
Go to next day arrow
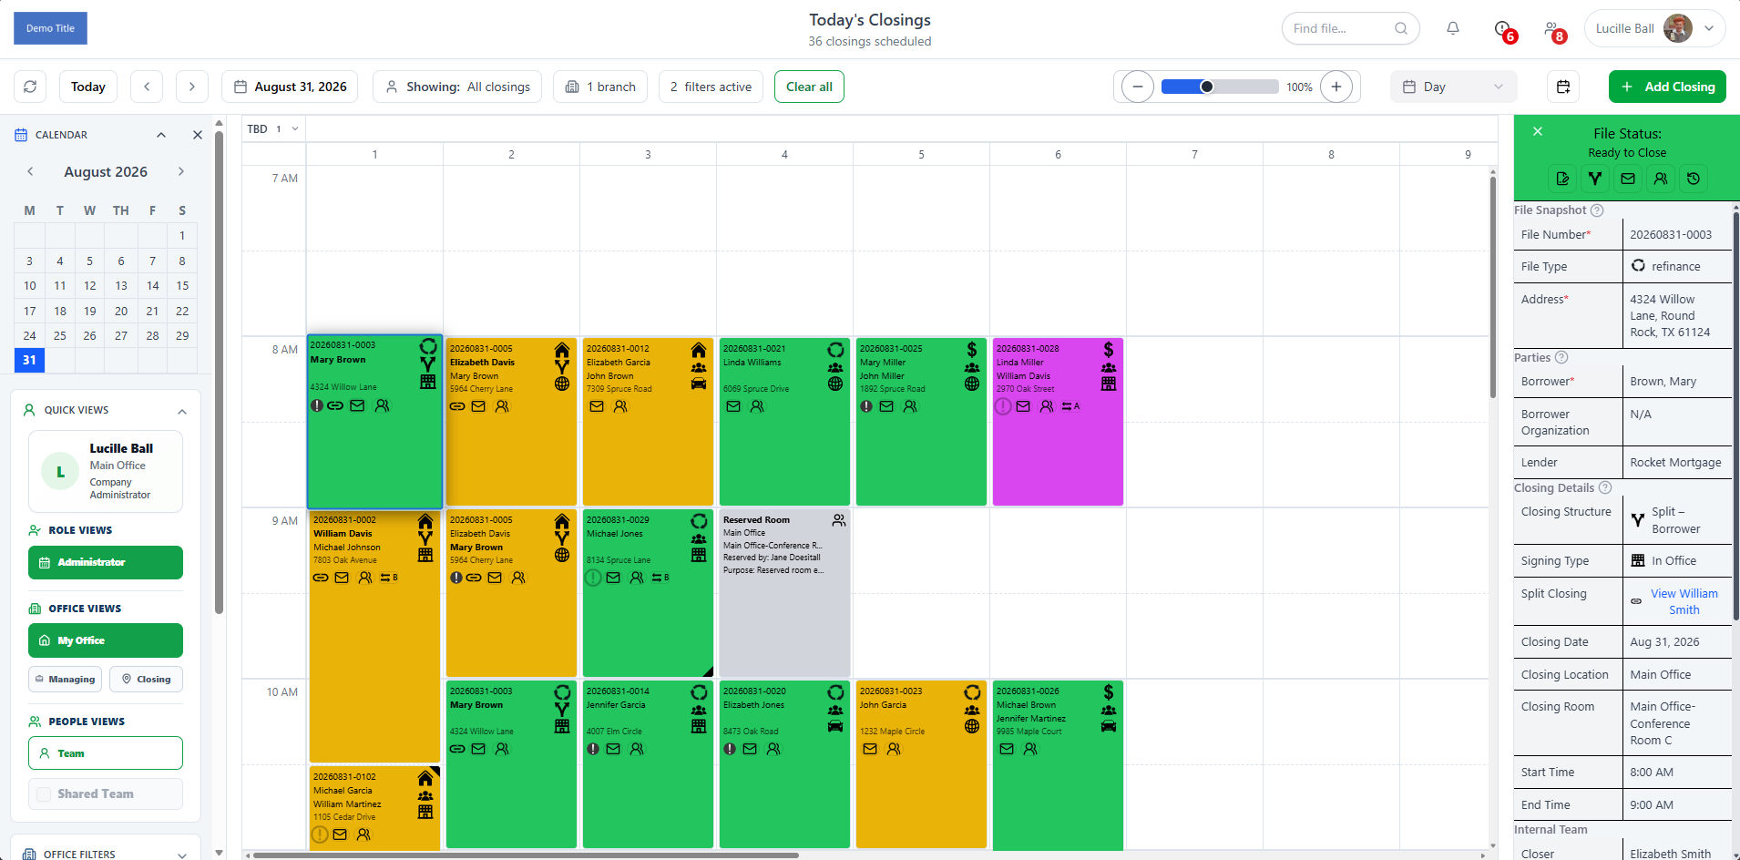192,87
